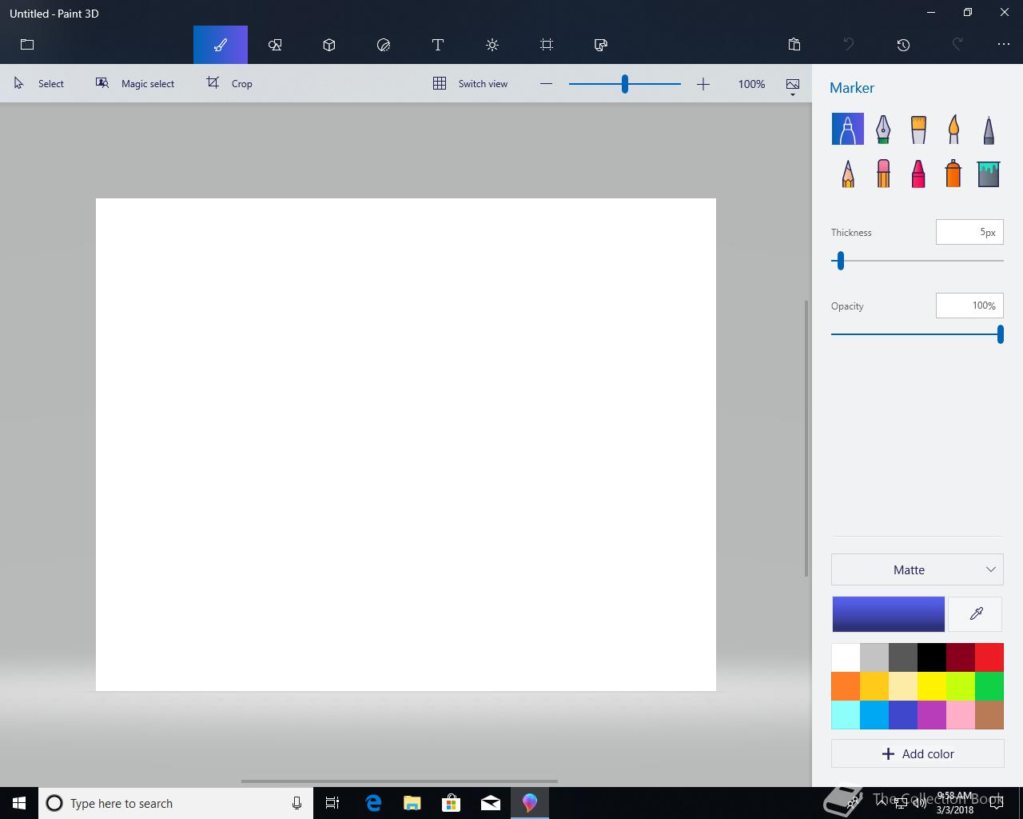Activate the eyedropper color picker
The image size is (1023, 819).
pos(976,614)
